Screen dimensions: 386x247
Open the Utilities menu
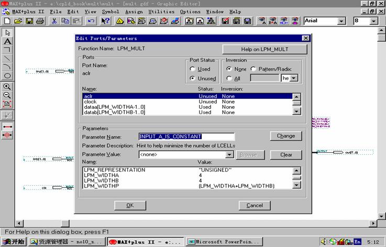coord(161,12)
